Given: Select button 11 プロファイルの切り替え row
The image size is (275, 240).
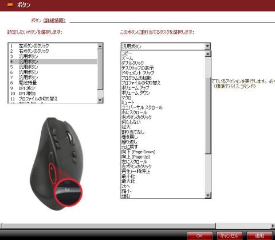Looking at the screenshot, I should pyautogui.click(x=53, y=99).
